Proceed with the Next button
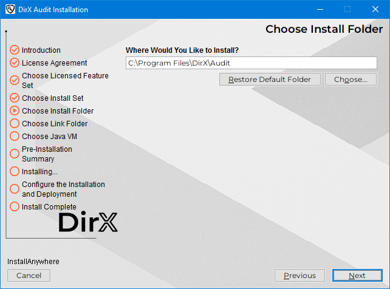Viewport: 390px width, 289px height. tap(357, 276)
